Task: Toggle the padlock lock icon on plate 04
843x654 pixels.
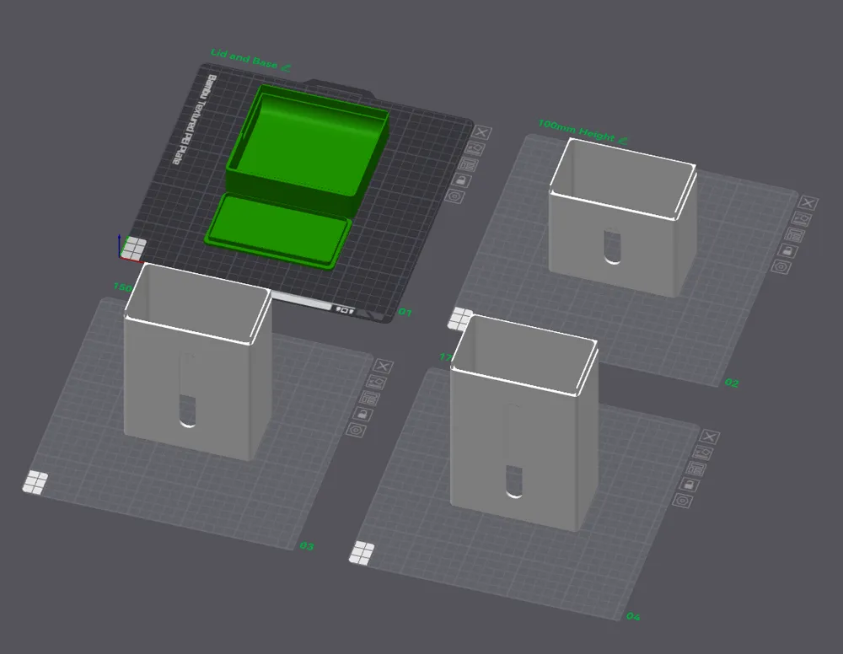Action: tap(690, 484)
